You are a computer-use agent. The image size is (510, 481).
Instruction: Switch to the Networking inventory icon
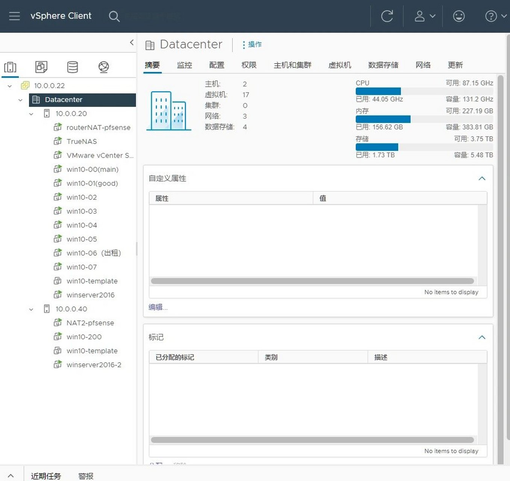click(x=104, y=67)
